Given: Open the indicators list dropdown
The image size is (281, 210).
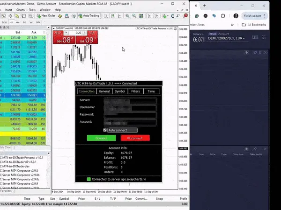Looking at the screenshot, I should click(165, 16).
